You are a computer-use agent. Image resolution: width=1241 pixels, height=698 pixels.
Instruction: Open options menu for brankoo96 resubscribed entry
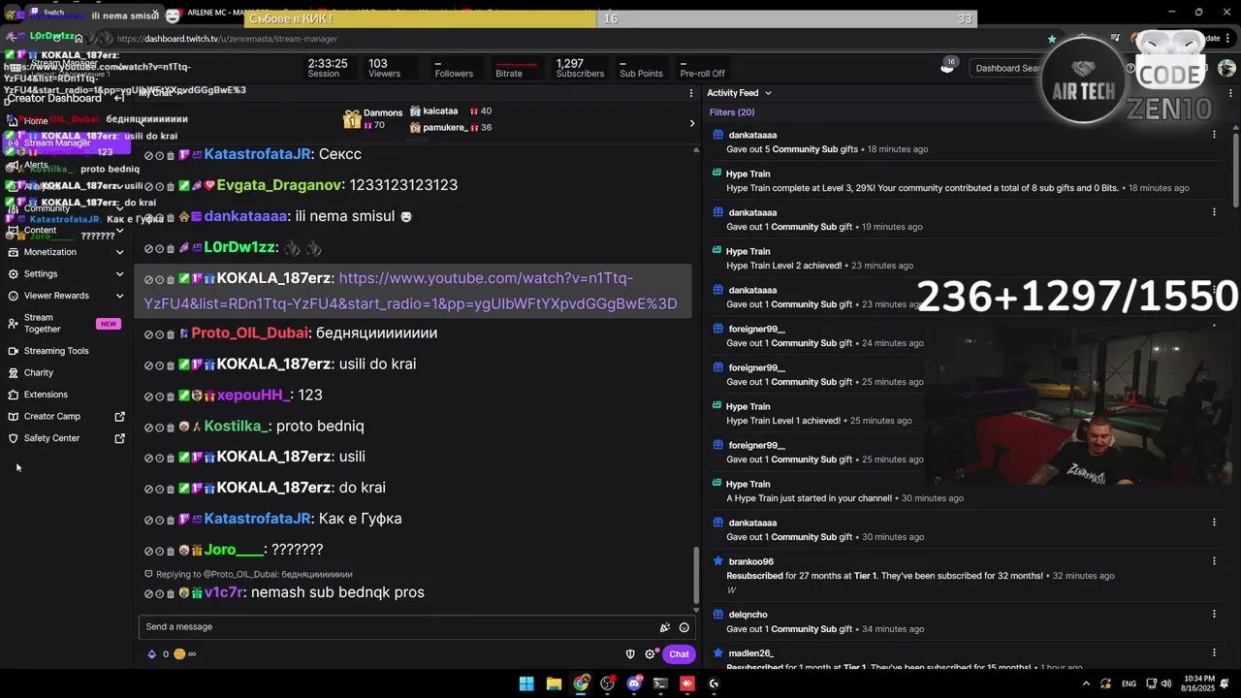1214,561
